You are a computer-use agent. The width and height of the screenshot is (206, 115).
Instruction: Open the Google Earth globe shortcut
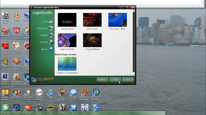click(x=27, y=16)
